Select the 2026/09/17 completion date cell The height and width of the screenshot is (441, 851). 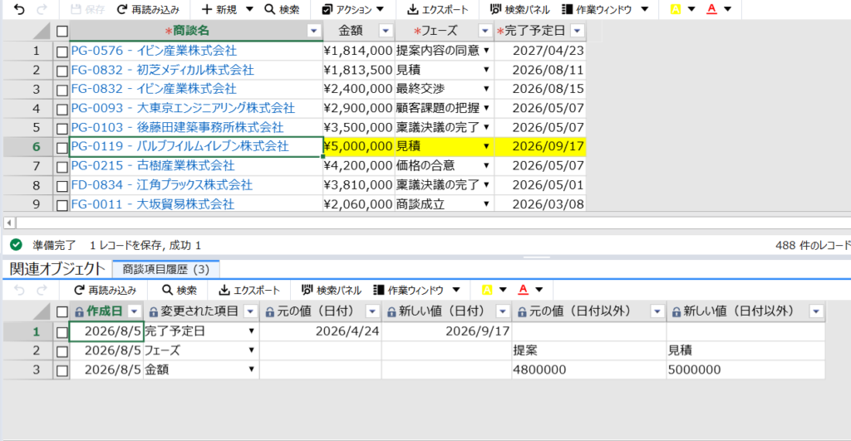[540, 146]
